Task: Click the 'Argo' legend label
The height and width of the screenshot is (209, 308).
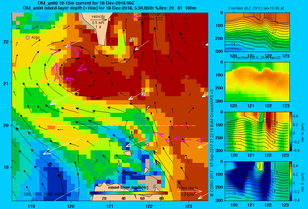Action: point(35,37)
